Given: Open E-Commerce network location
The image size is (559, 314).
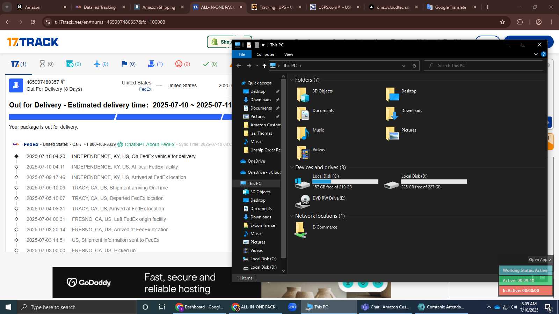Looking at the screenshot, I should [317, 230].
